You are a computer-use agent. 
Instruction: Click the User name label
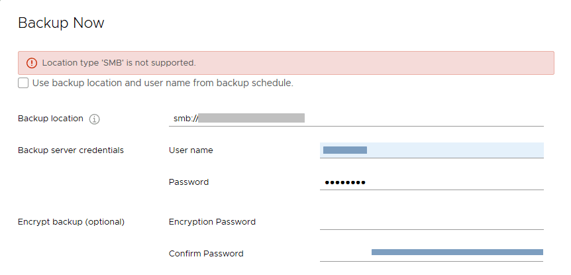point(191,150)
